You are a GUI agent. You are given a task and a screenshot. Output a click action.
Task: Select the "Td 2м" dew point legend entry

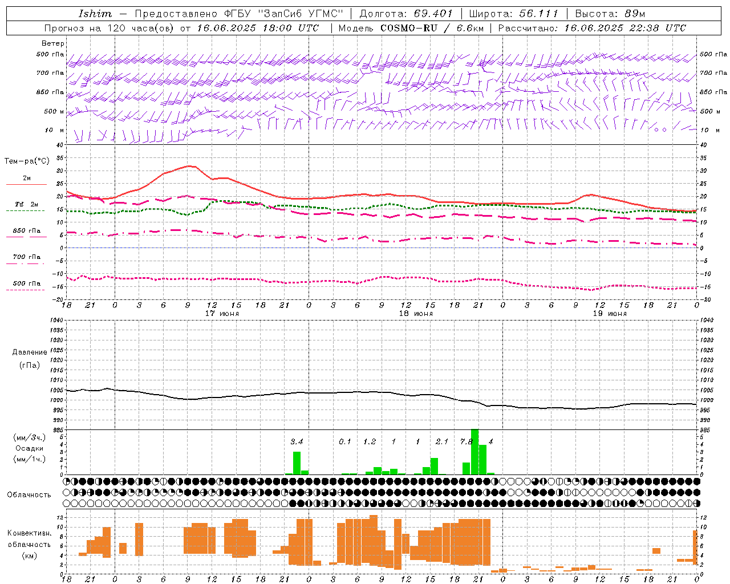[26, 204]
